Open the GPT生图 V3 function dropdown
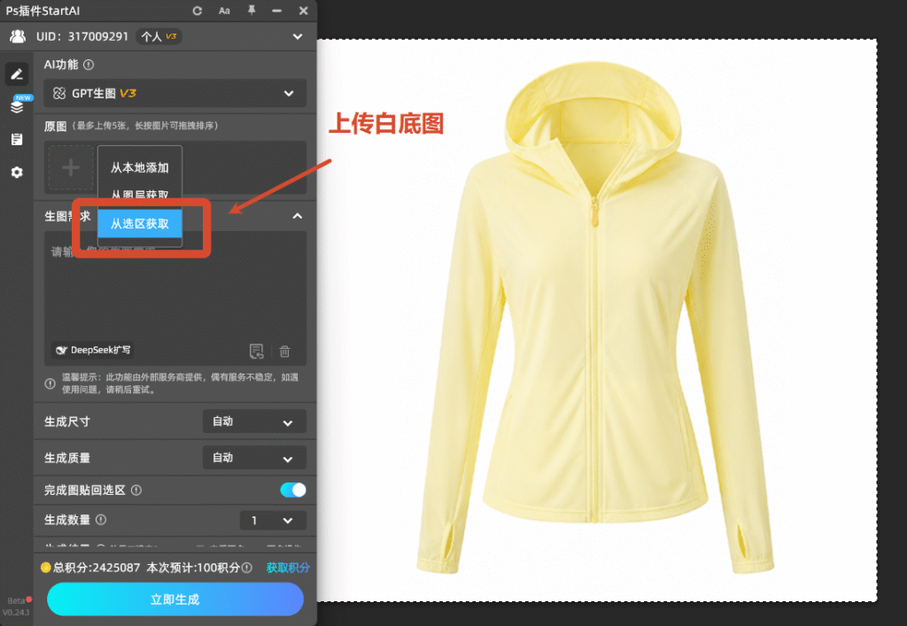The image size is (907, 626). pos(174,93)
